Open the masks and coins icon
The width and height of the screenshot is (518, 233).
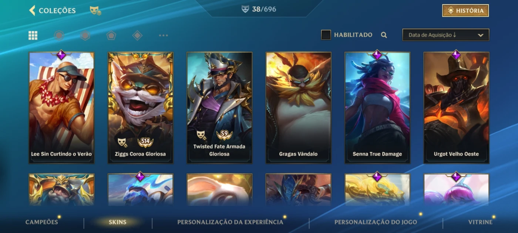[x=95, y=11]
